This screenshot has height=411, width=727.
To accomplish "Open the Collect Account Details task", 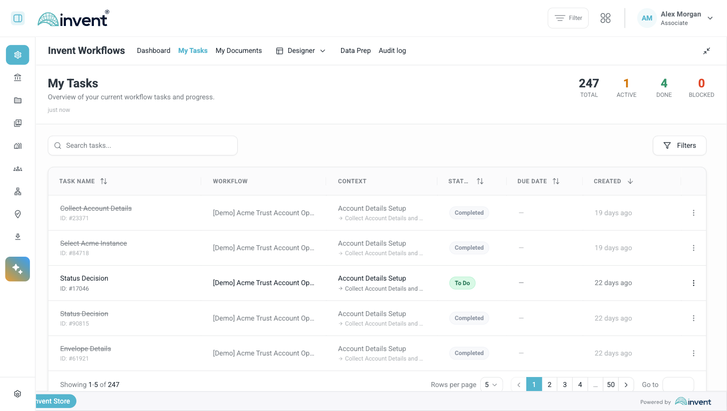I will [x=96, y=208].
